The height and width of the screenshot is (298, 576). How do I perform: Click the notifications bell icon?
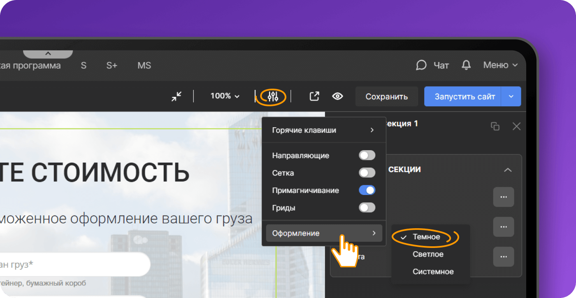[x=466, y=65]
